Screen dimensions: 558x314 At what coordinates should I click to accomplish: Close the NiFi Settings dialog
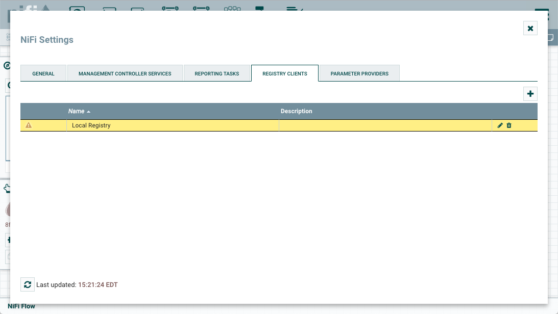tap(530, 28)
